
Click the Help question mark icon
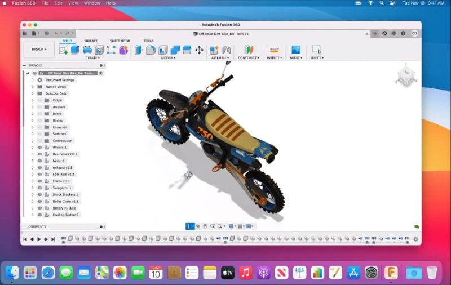click(403, 34)
